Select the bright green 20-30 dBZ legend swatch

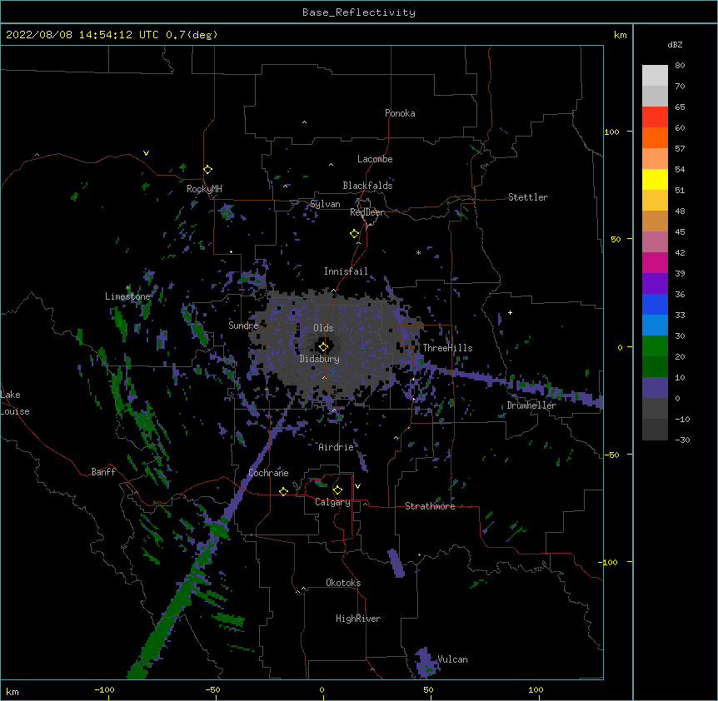pos(655,346)
